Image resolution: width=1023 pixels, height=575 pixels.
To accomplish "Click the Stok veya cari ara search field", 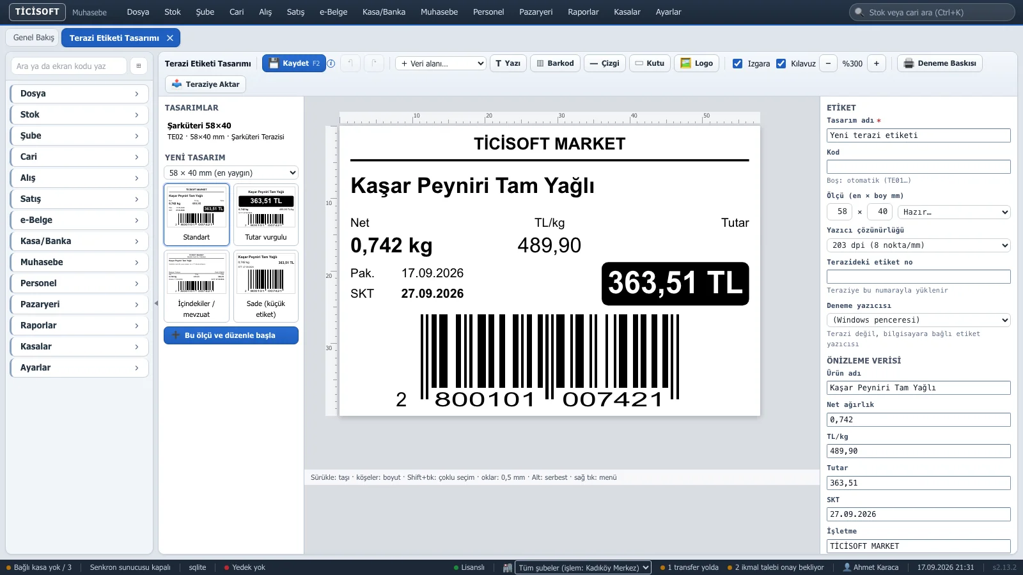I will [x=932, y=12].
